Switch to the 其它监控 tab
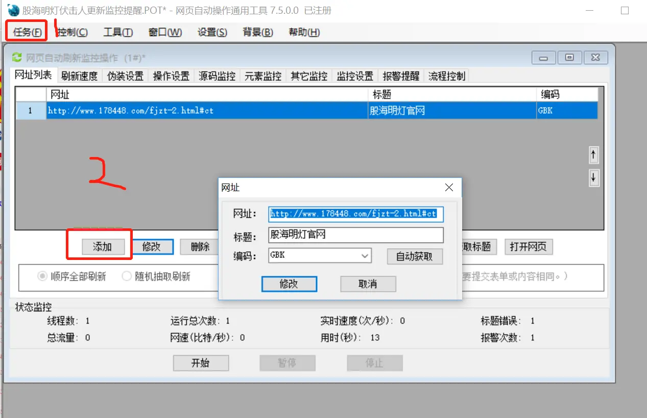647x418 pixels. (309, 76)
